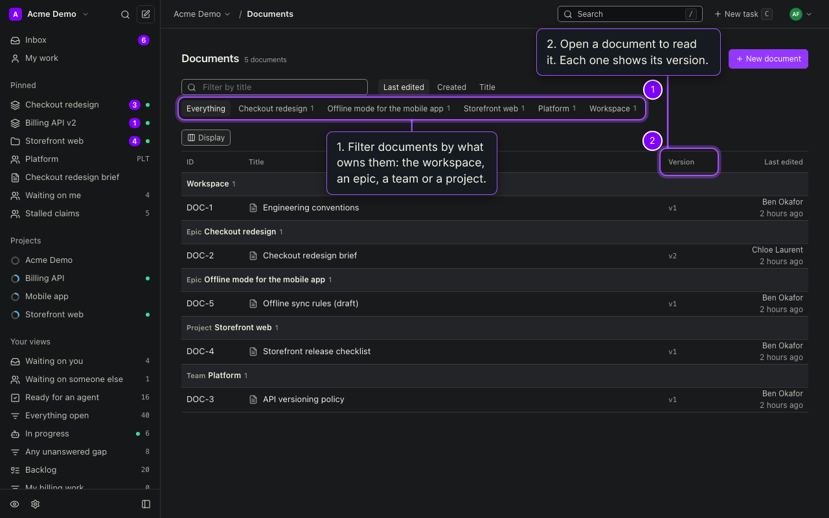Click the file icon beside Engineering conventions
This screenshot has width=829, height=518.
pyautogui.click(x=253, y=208)
